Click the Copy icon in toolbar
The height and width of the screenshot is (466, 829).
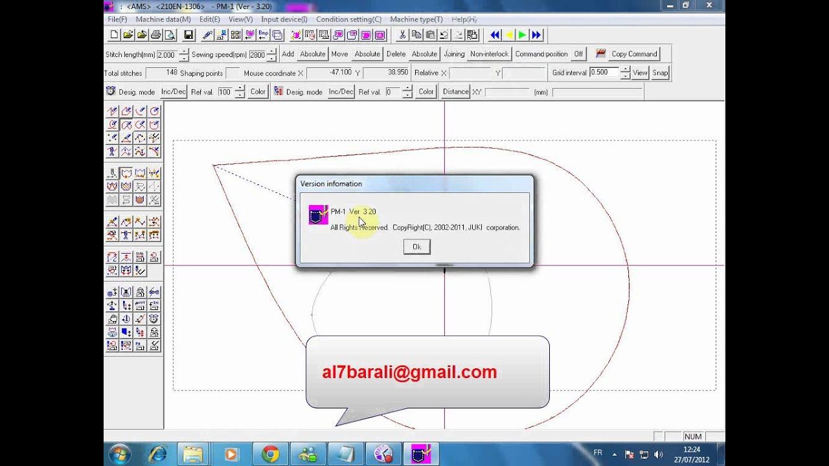click(416, 35)
